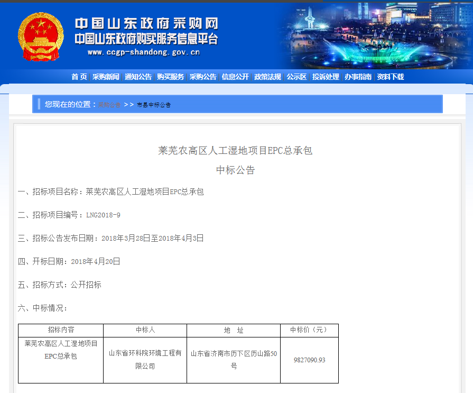
Task: Click the www.ccgp-shandong.gov.cn URL text
Action: [144, 52]
